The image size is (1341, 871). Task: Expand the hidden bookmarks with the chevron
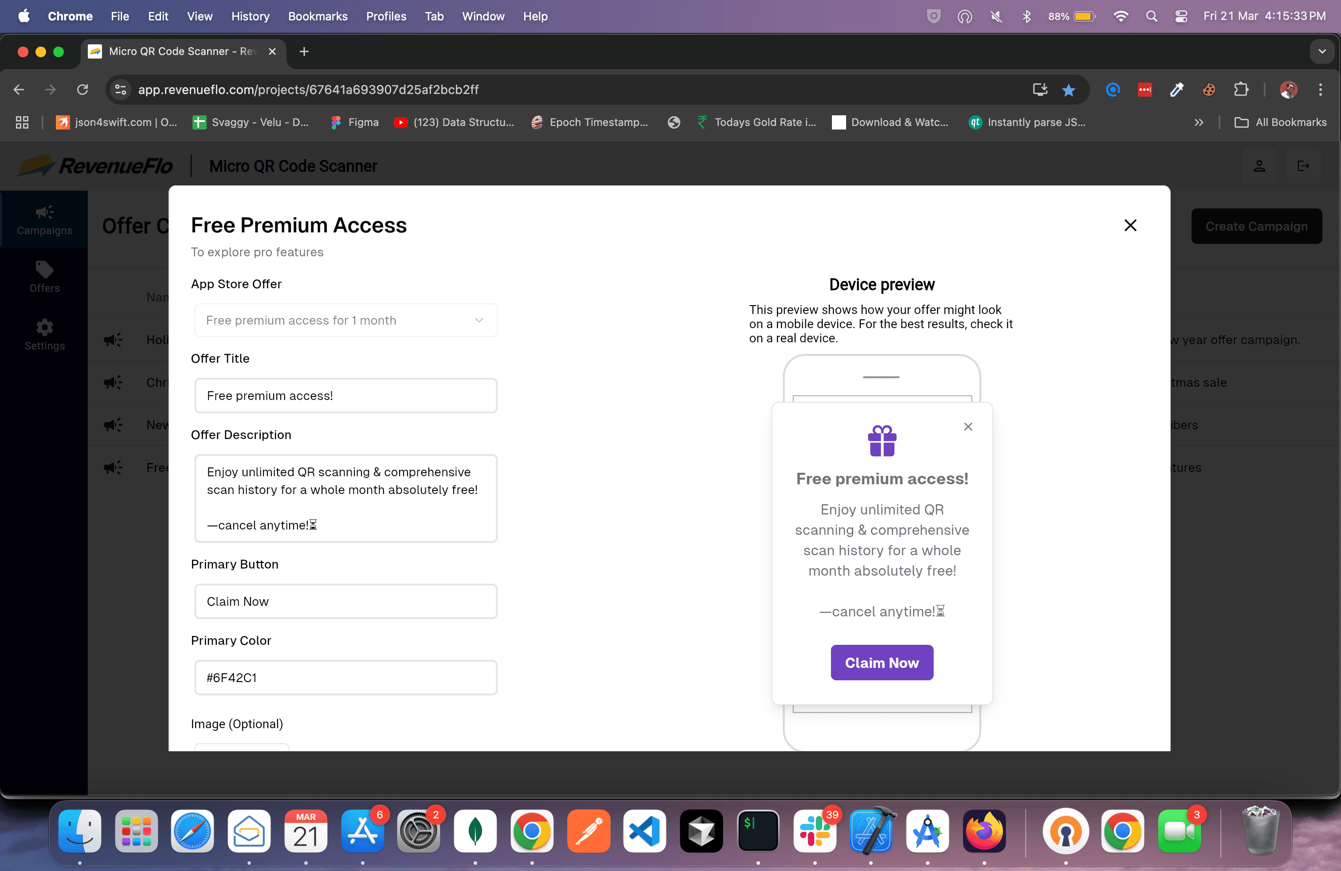[1199, 122]
